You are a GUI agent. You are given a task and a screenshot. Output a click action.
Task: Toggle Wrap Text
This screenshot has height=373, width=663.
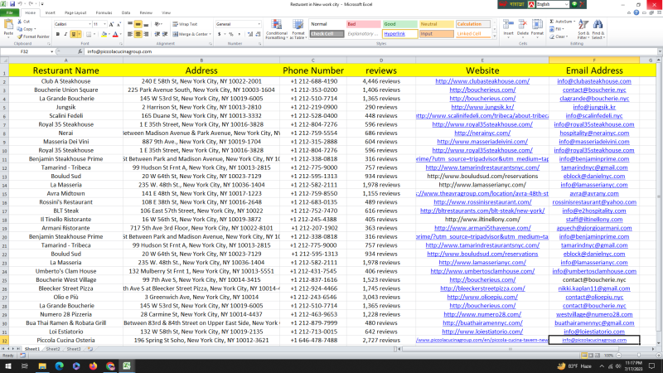185,25
